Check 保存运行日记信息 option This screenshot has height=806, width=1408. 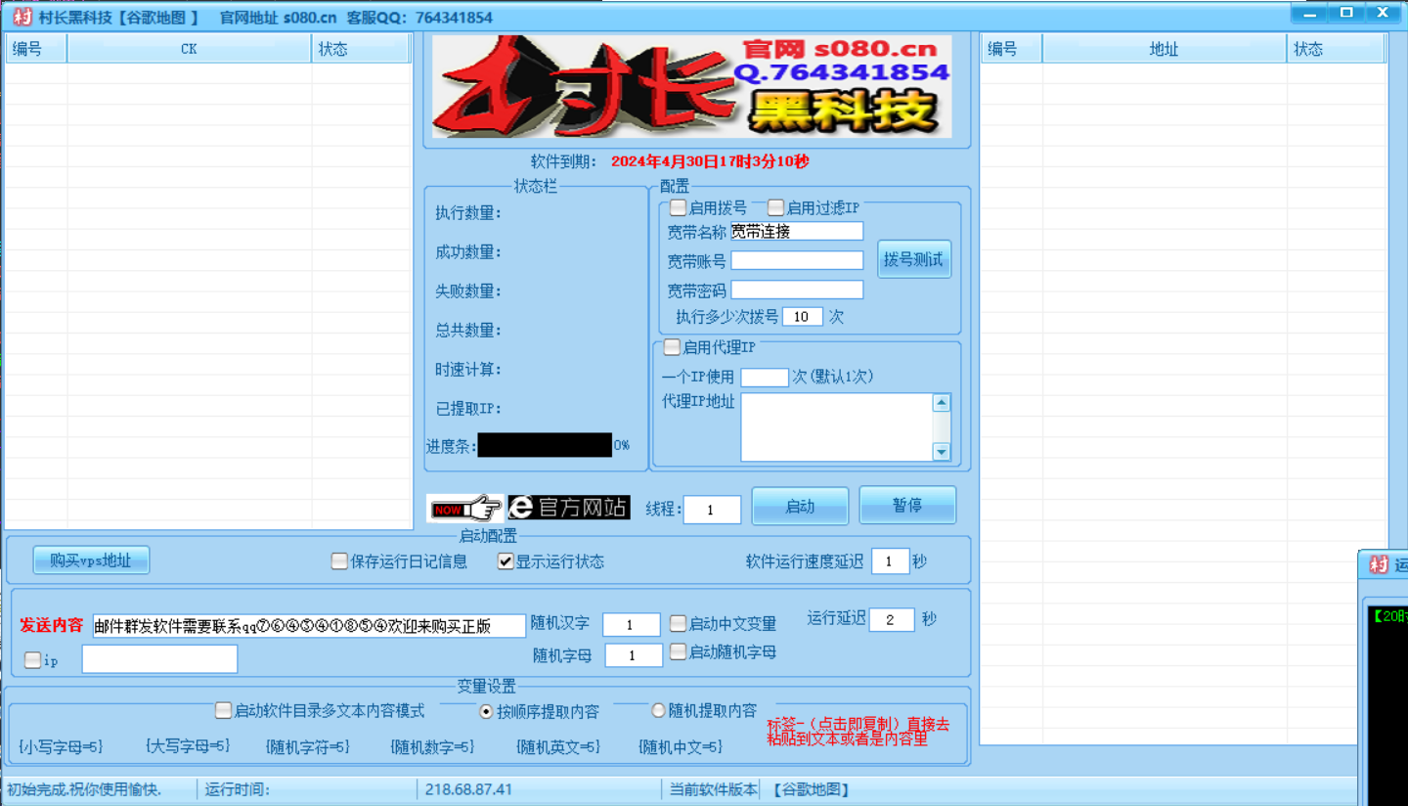pos(339,561)
